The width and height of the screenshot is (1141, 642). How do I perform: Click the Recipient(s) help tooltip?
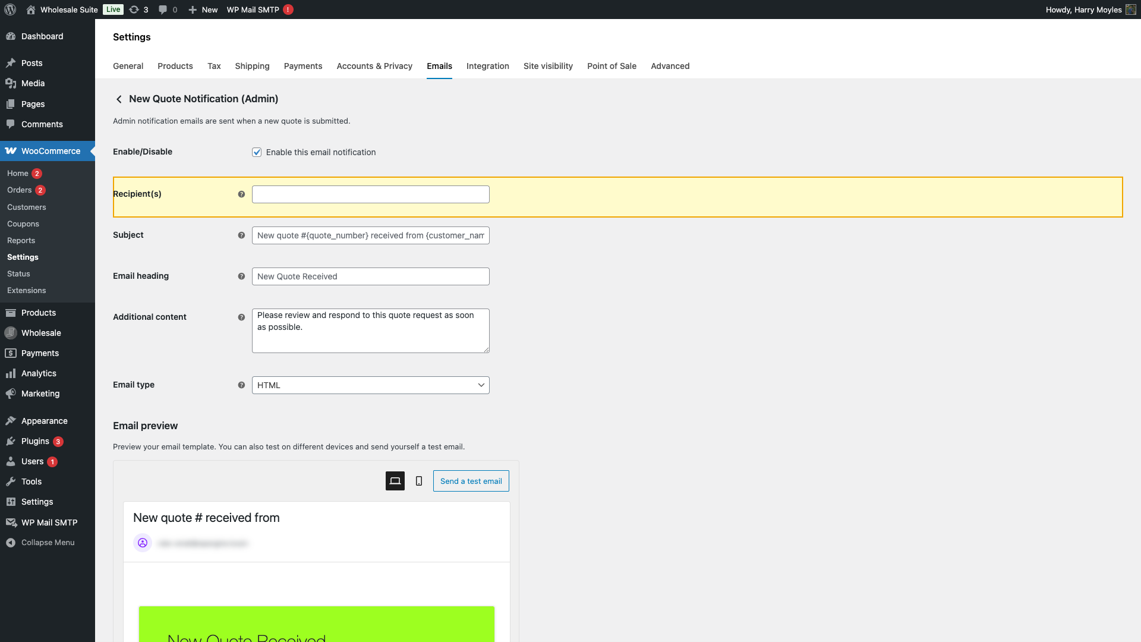(x=241, y=194)
